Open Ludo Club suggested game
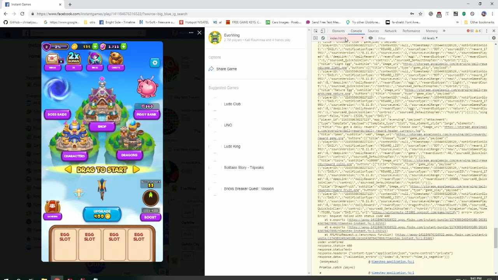This screenshot has height=280, width=498. 232,104
